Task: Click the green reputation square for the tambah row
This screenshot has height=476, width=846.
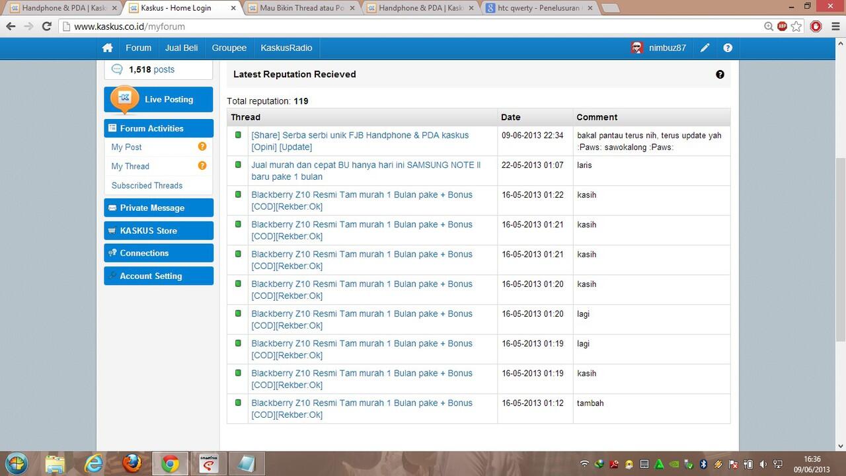Action: click(x=238, y=403)
